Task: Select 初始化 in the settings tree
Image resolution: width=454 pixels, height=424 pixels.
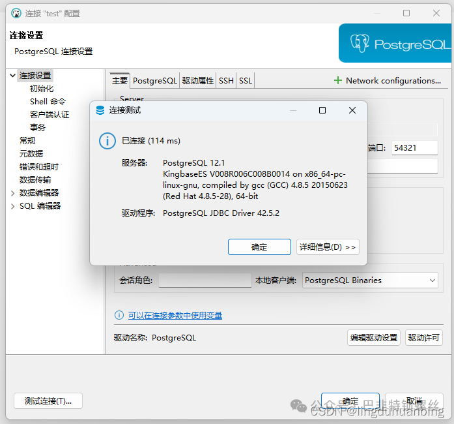Action: 42,89
